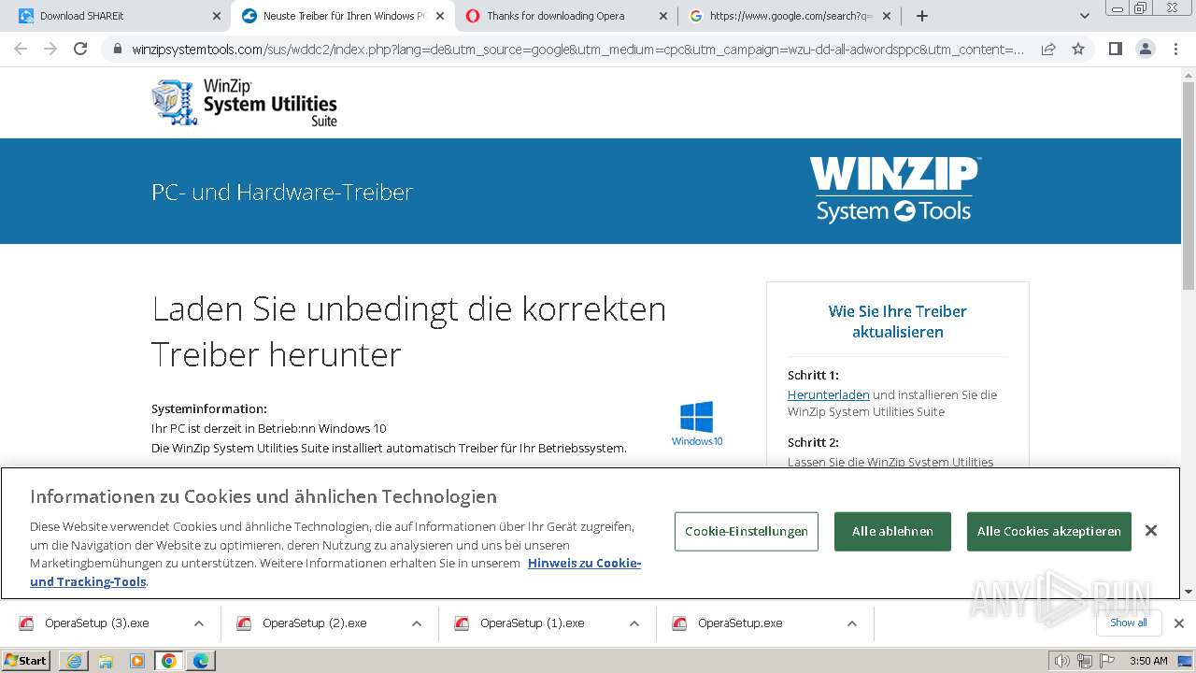
Task: Expand options for OperaSetup (3).exe
Action: tap(199, 623)
